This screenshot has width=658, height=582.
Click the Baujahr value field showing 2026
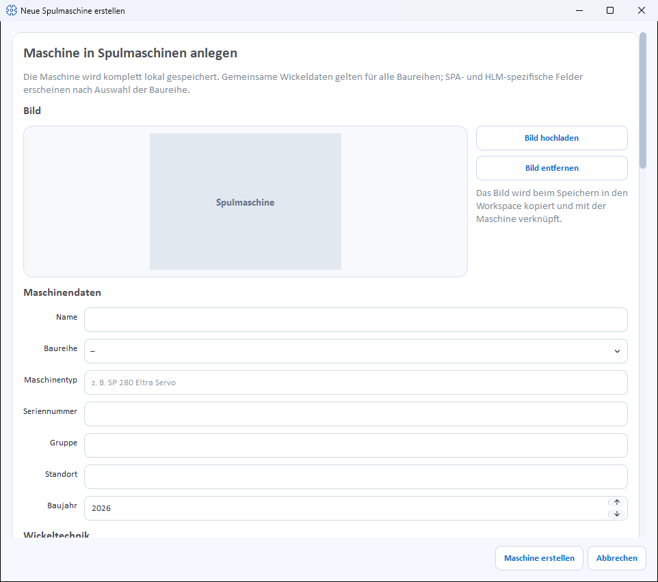point(346,508)
